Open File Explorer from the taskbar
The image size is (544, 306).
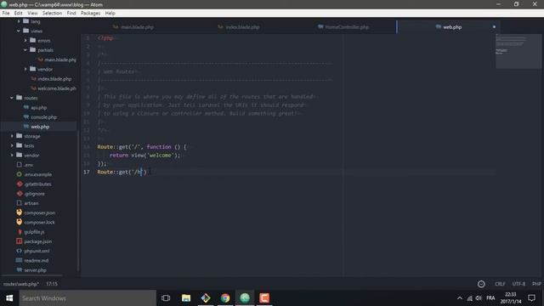click(186, 298)
